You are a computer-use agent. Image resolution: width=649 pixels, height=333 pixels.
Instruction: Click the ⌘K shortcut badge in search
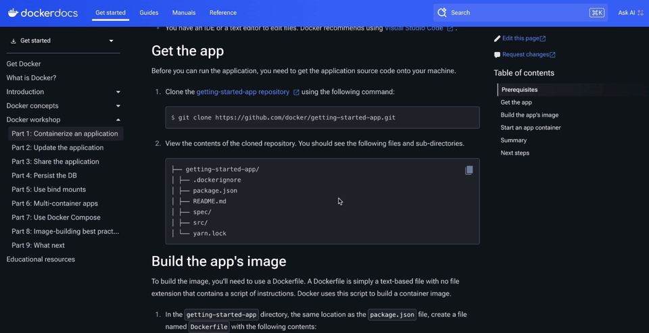pyautogui.click(x=597, y=13)
